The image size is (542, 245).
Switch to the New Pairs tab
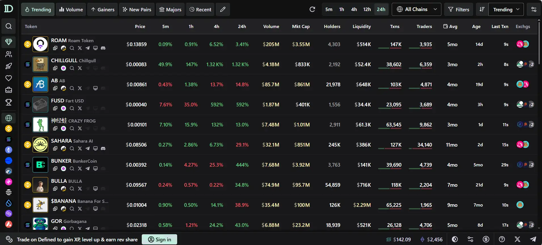click(137, 9)
